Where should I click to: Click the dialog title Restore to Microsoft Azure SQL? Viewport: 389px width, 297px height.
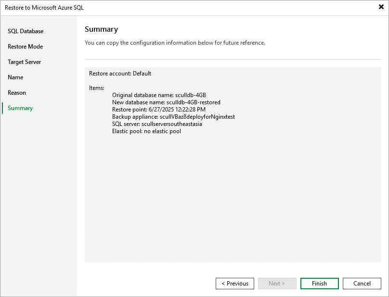click(44, 8)
